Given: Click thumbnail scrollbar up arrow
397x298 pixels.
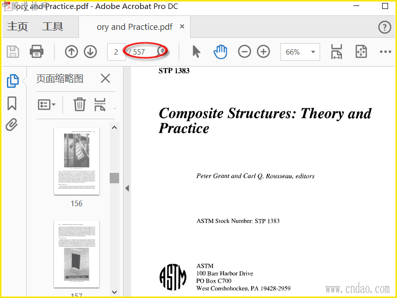Looking at the screenshot, I should (x=115, y=128).
